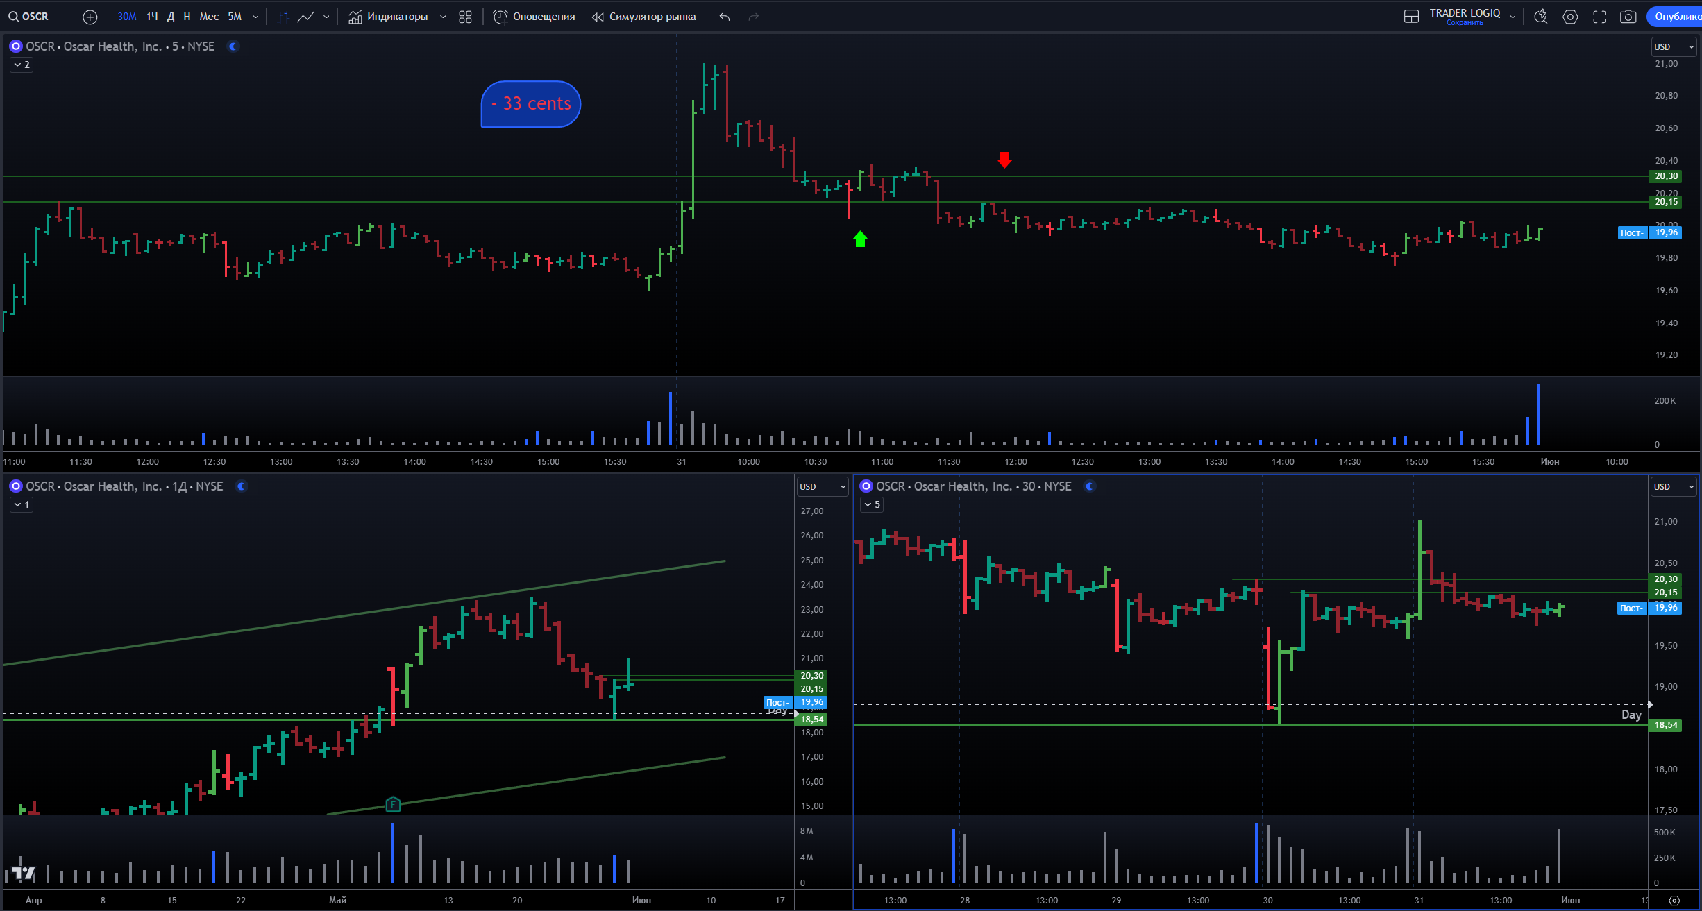Click market status moon icon on daily chart
The width and height of the screenshot is (1702, 911).
click(x=242, y=486)
